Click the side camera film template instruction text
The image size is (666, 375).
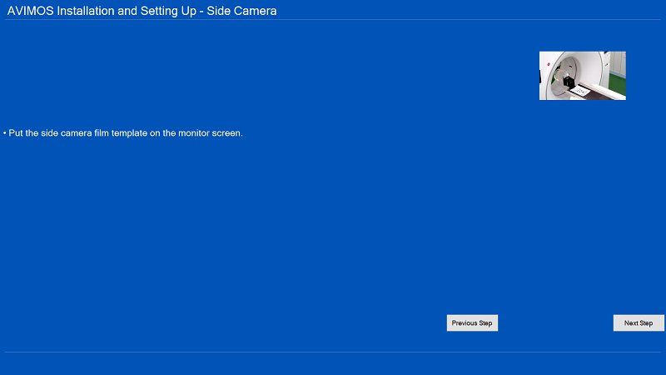click(x=125, y=133)
